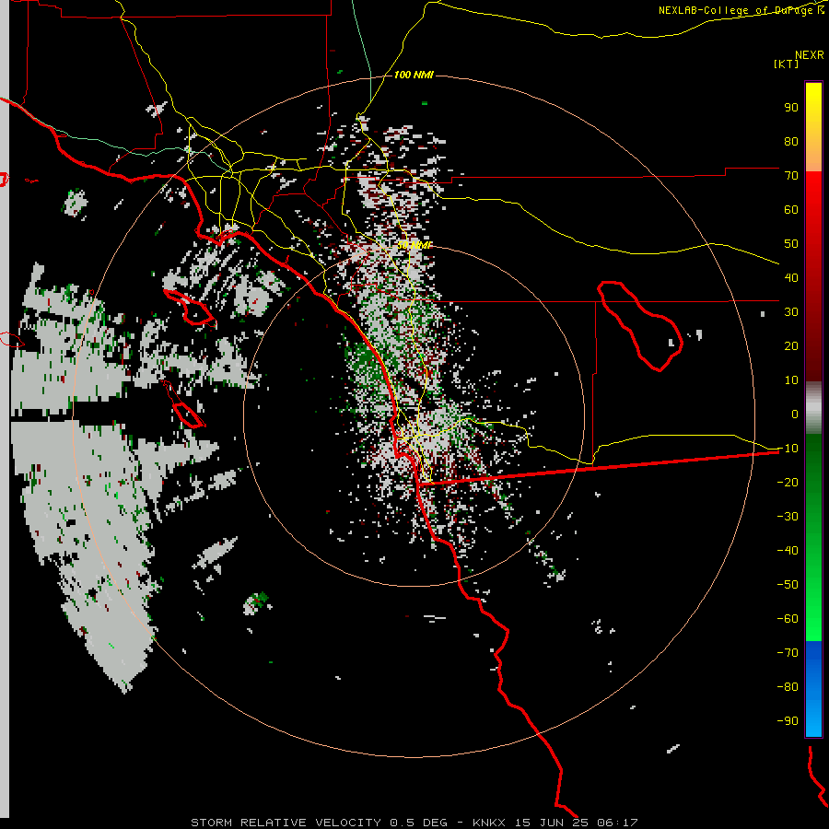This screenshot has width=829, height=829.
Task: Click the 15 JUN 25 date in caption
Action: 552,823
